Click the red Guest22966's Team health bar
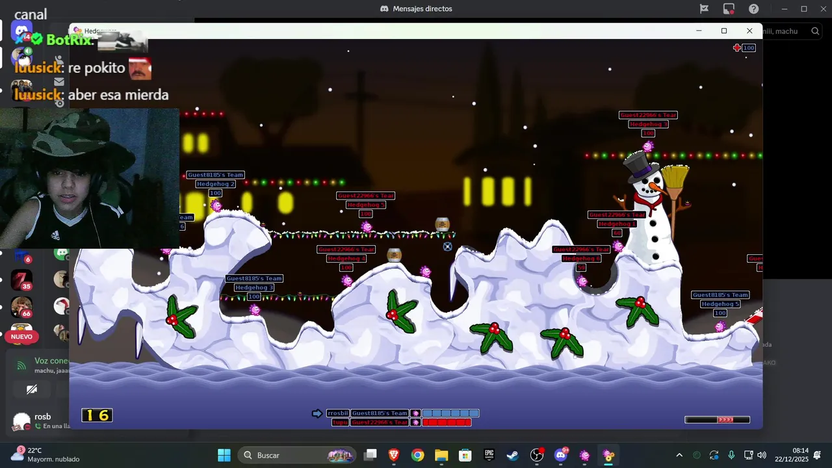This screenshot has height=468, width=832. (447, 422)
